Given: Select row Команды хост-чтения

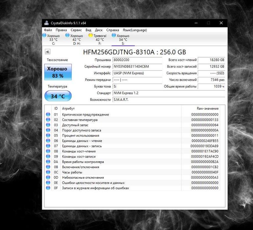Looking at the screenshot, I should tap(132, 151).
